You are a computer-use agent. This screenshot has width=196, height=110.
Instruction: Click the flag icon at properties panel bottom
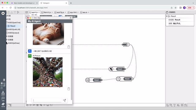point(175,105)
